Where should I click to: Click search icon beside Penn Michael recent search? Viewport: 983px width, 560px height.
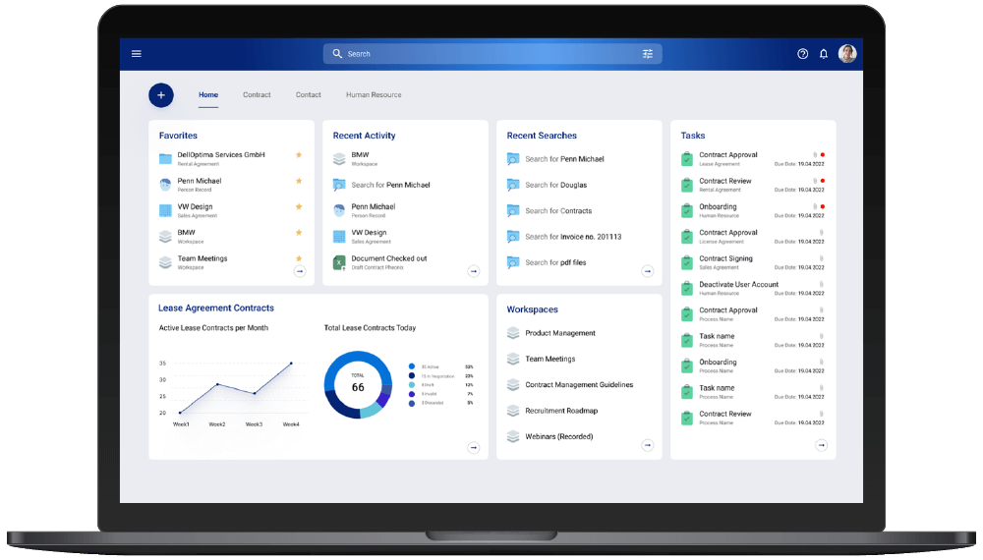click(x=513, y=159)
